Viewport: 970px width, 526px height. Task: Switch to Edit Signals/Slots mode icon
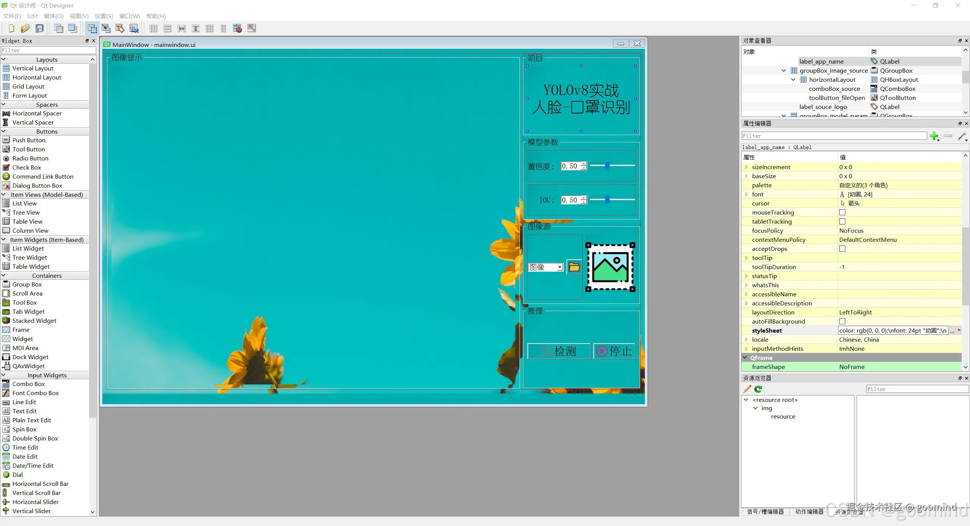106,28
